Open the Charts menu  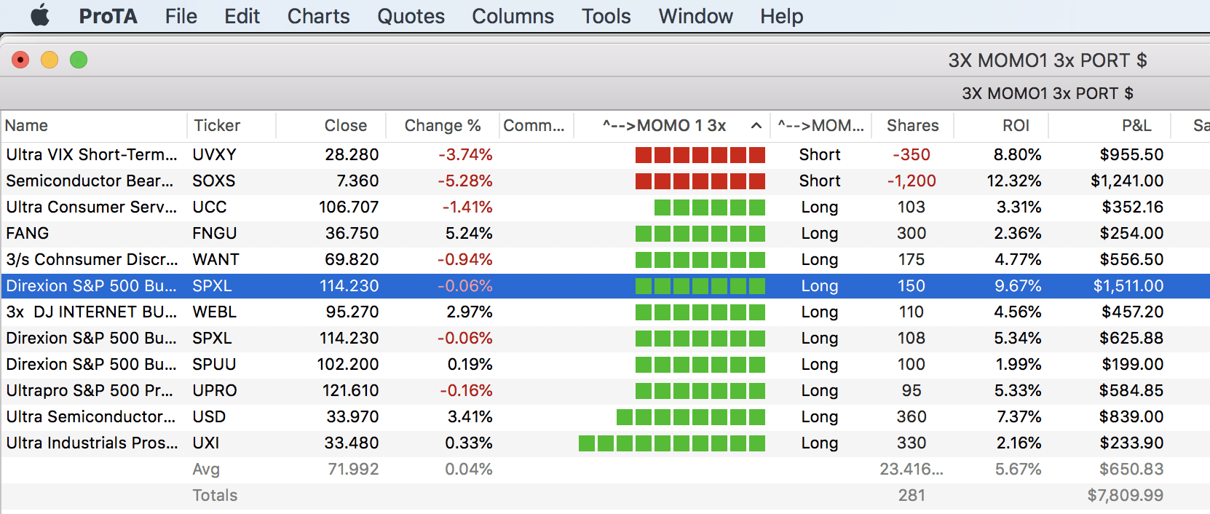[318, 16]
